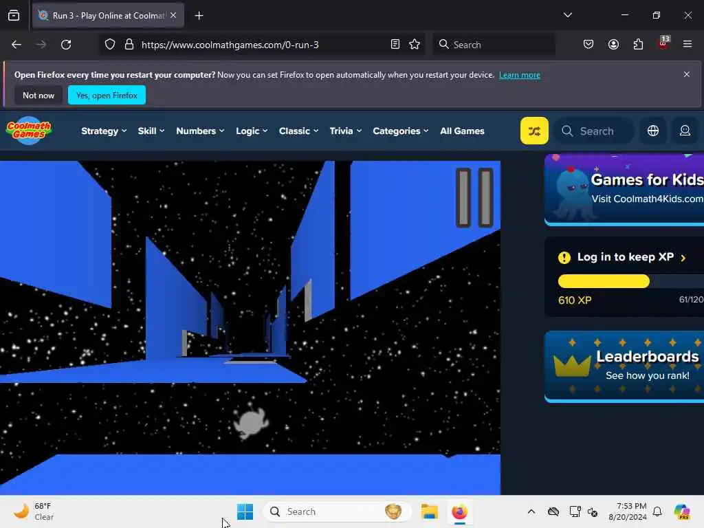This screenshot has height=528, width=704.
Task: Click the muted volume tray icon
Action: 593,511
